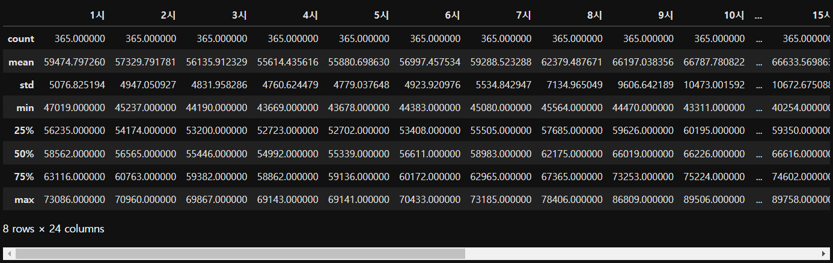Click 75% value 67365.000000
The height and width of the screenshot is (263, 833).
[x=572, y=177]
